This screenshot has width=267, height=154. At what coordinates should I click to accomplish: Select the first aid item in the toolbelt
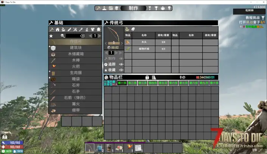coord(119,148)
